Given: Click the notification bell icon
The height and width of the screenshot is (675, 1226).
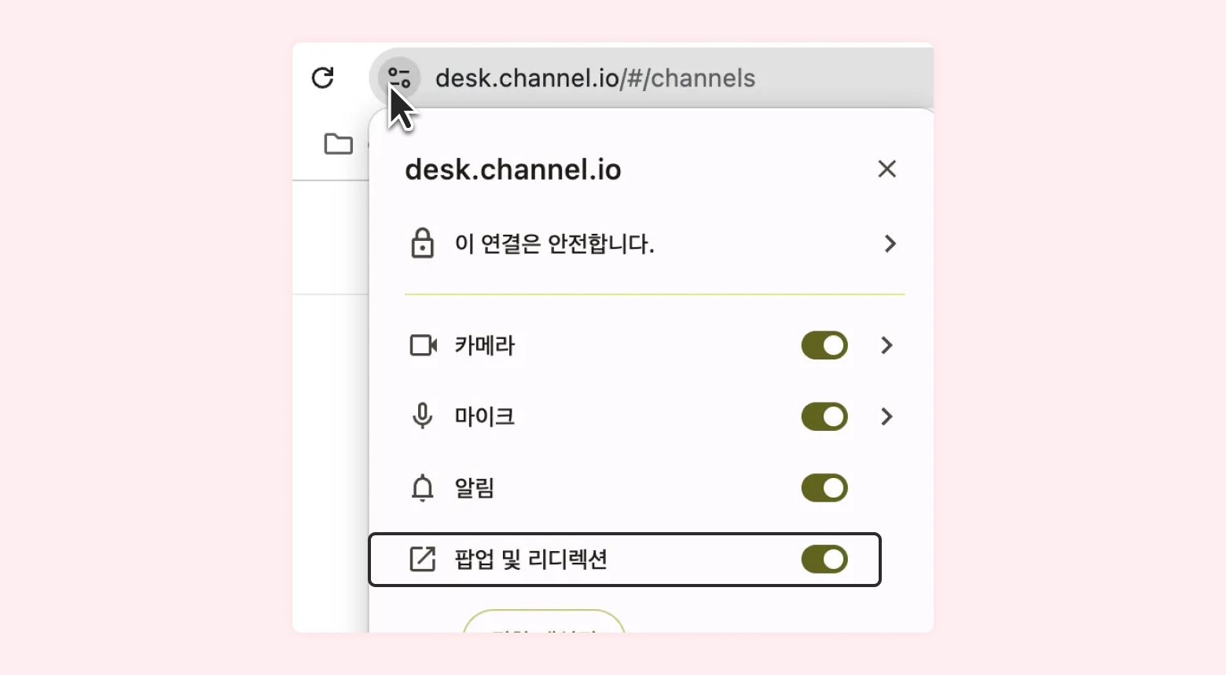Looking at the screenshot, I should click(423, 488).
